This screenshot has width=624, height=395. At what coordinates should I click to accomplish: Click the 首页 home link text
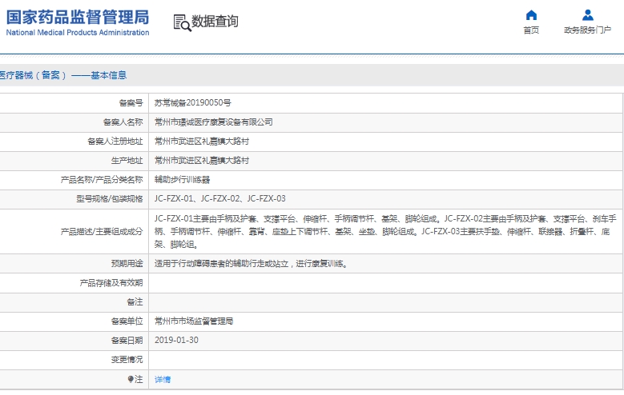[x=531, y=30]
